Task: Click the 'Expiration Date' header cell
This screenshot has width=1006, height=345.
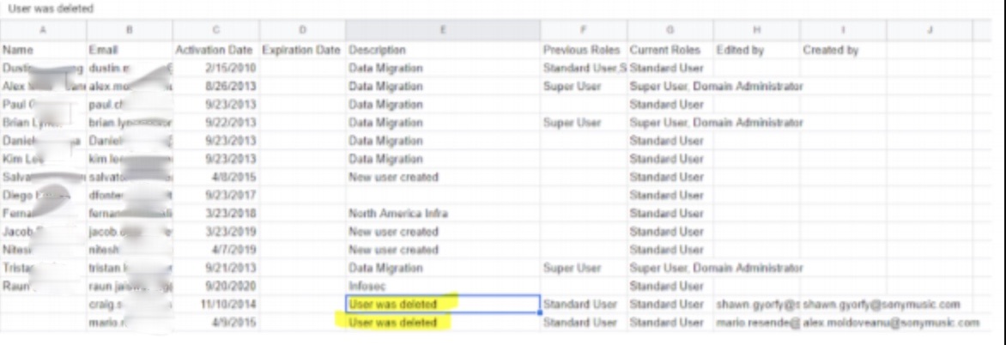Action: 301,50
